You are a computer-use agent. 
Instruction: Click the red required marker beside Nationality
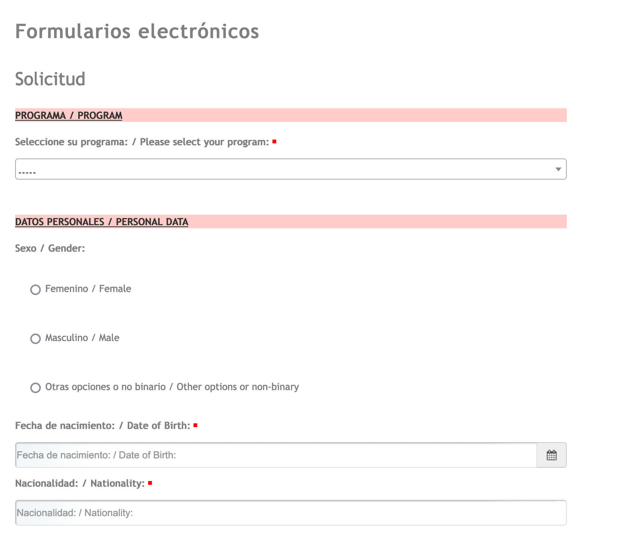(150, 483)
